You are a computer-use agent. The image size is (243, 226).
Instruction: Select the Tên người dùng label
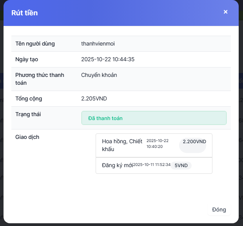[x=35, y=44]
